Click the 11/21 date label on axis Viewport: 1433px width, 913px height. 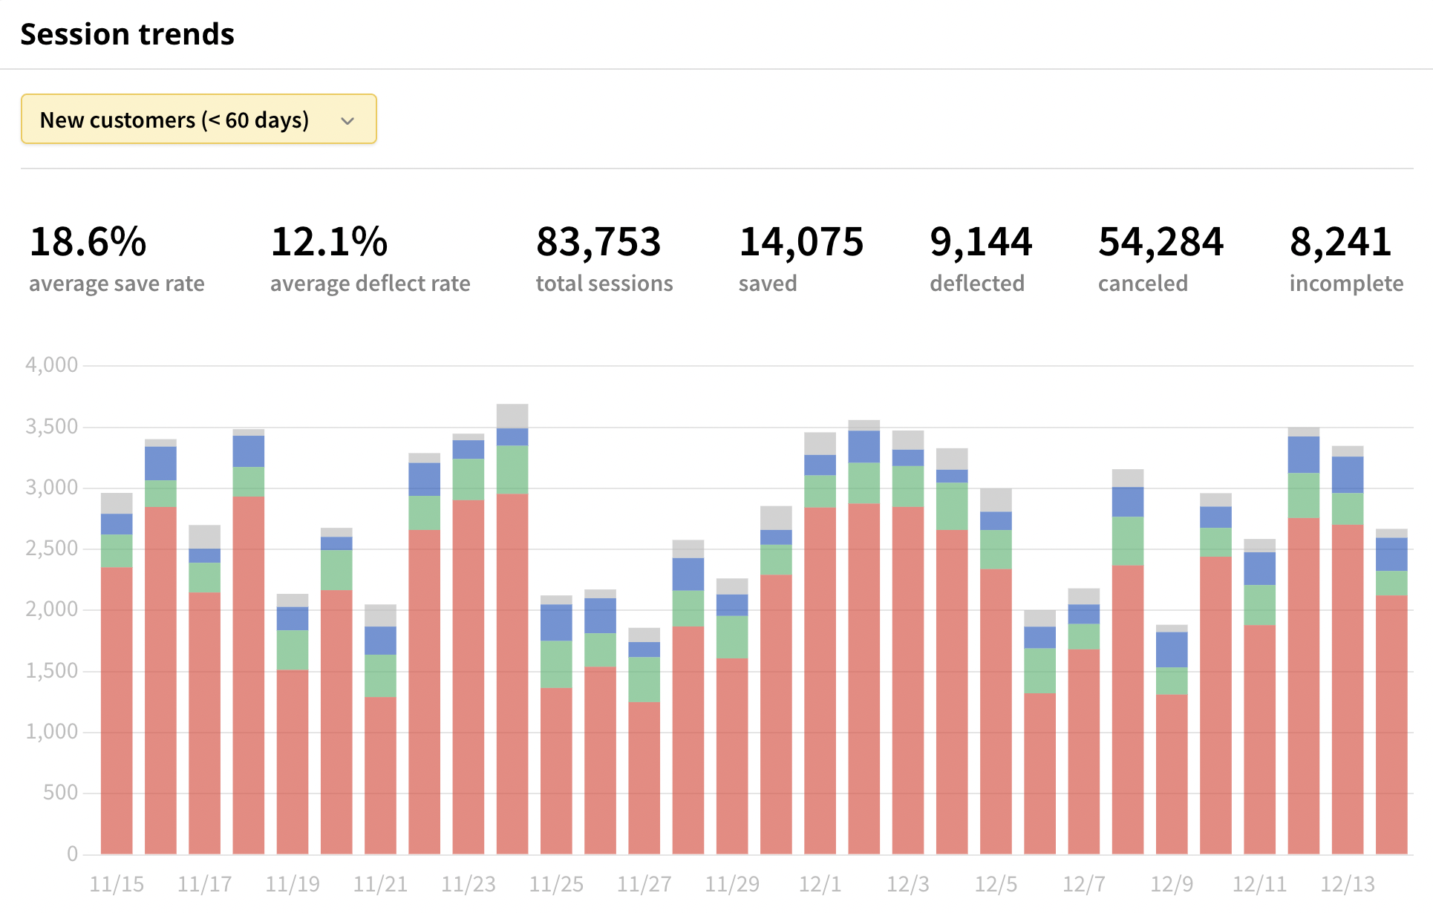coord(380,884)
